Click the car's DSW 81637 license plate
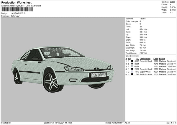Screen dimensions: 177x125 [x=98, y=75]
